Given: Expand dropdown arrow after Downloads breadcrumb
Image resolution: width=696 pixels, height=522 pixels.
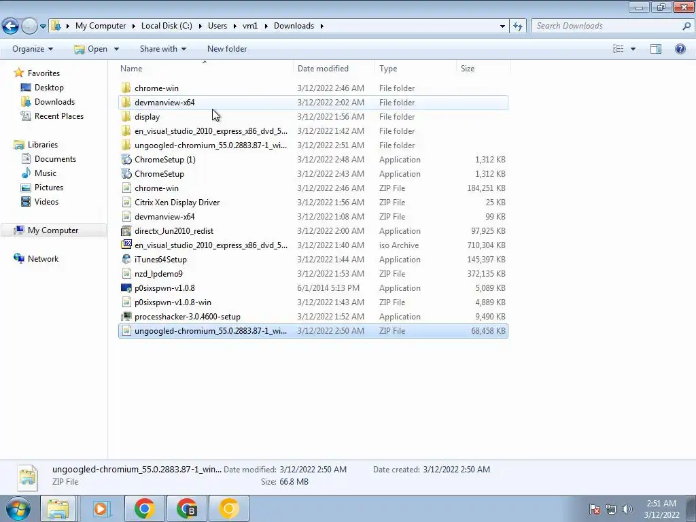Looking at the screenshot, I should pos(321,27).
